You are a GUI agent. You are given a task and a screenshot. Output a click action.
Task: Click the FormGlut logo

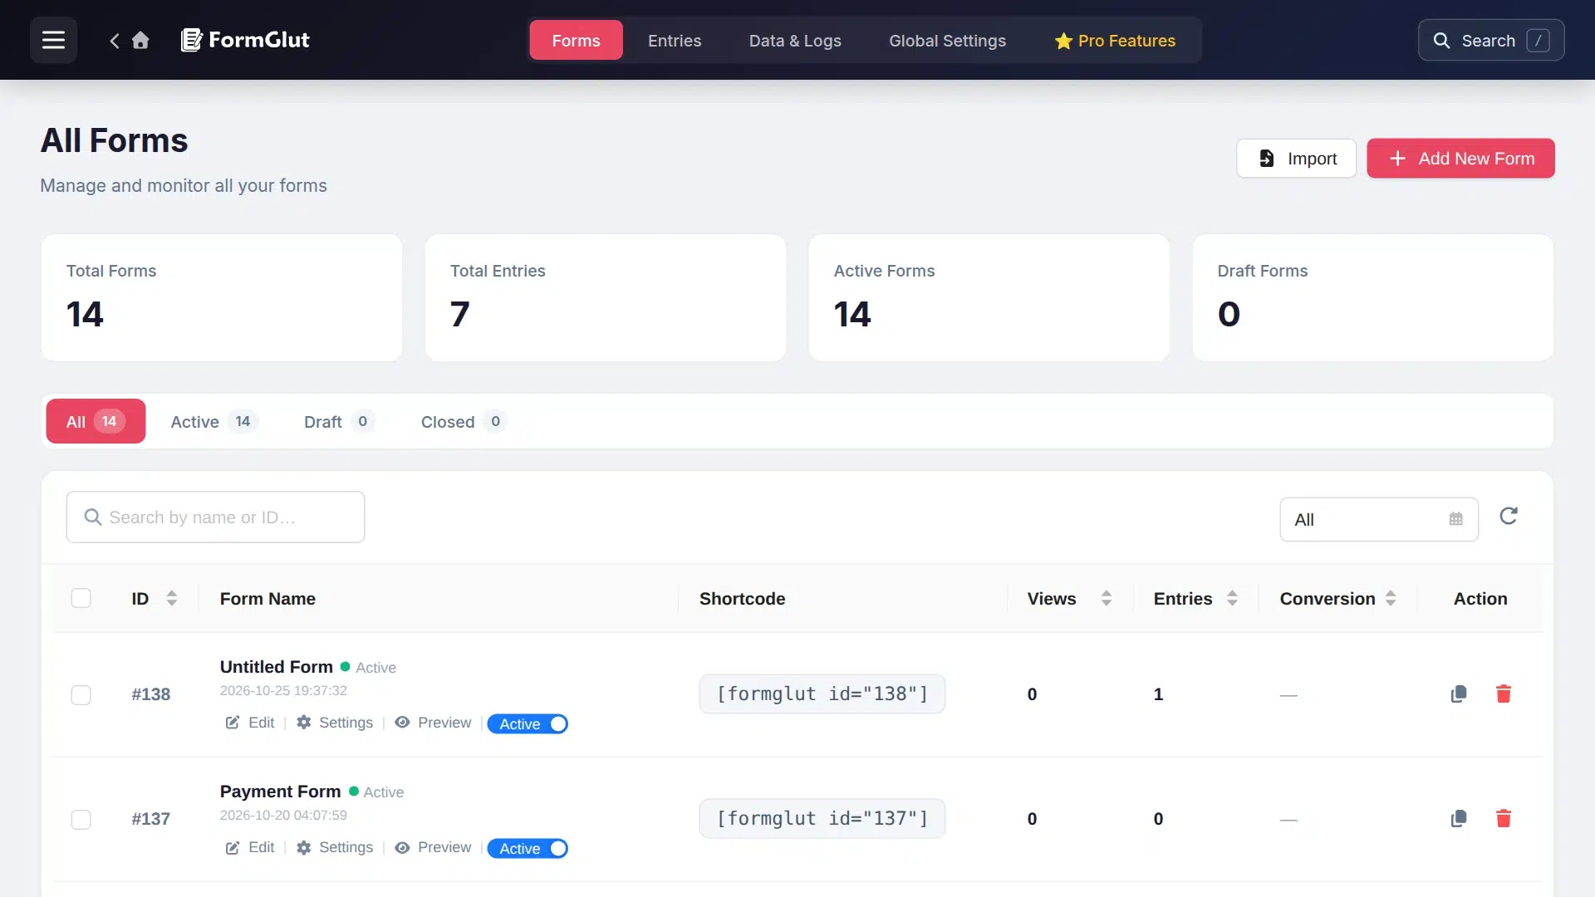pos(245,40)
